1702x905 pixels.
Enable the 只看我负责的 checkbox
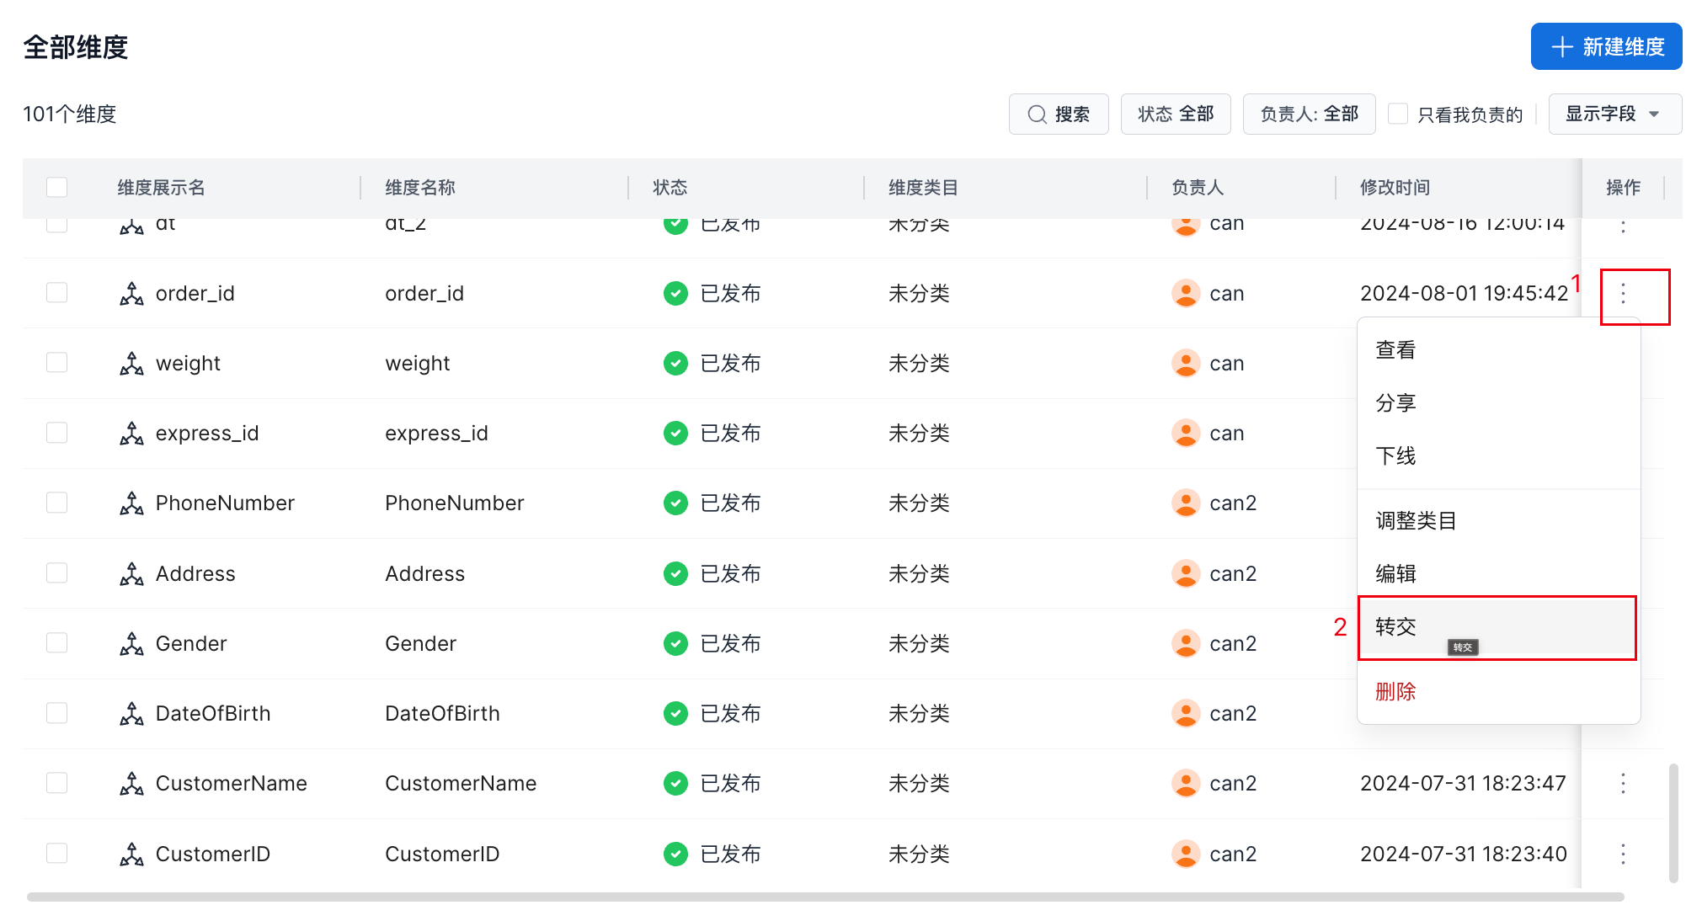coord(1398,114)
